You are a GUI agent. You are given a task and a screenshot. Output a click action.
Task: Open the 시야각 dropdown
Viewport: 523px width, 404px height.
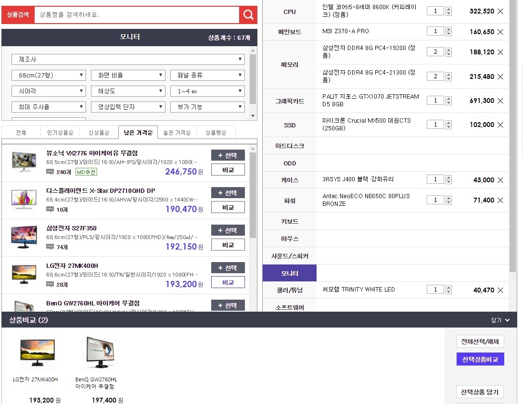49,91
